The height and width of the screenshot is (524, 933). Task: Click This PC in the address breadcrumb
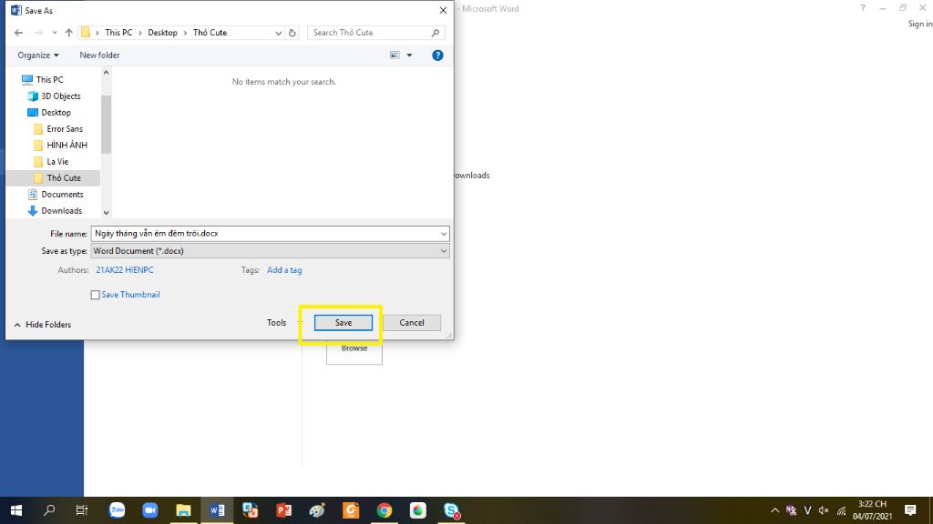[x=118, y=33]
